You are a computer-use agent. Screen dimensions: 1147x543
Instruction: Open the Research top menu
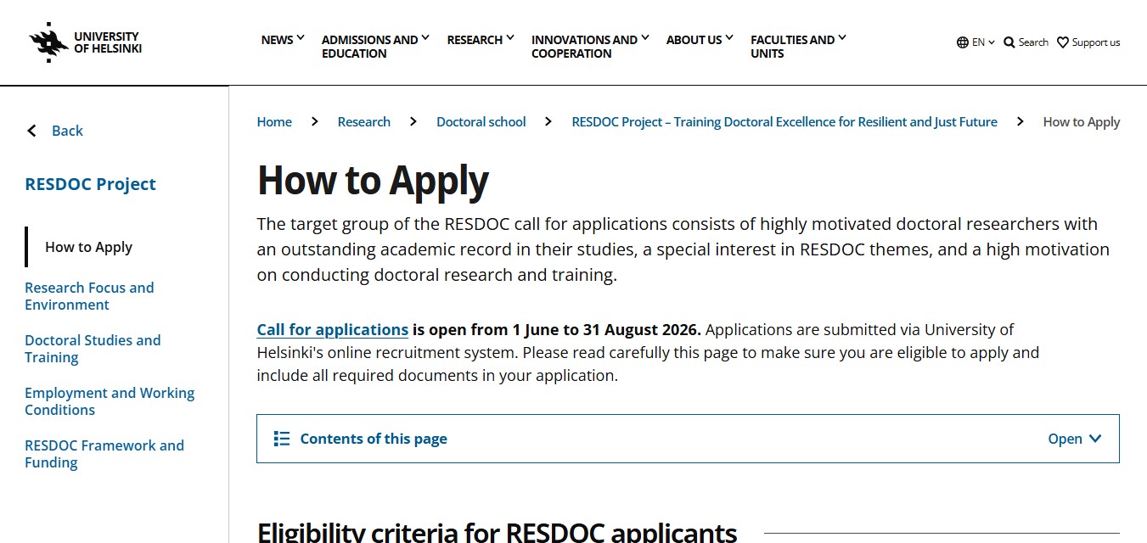click(481, 40)
